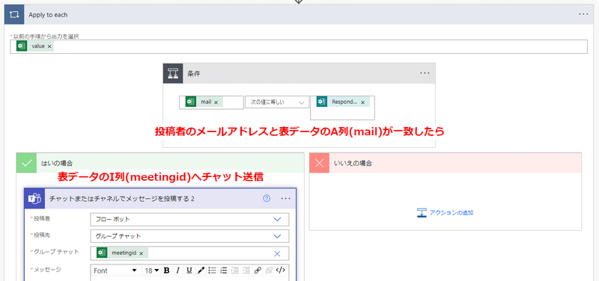Remove the mail token from the condition
This screenshot has height=281, width=599.
point(216,102)
